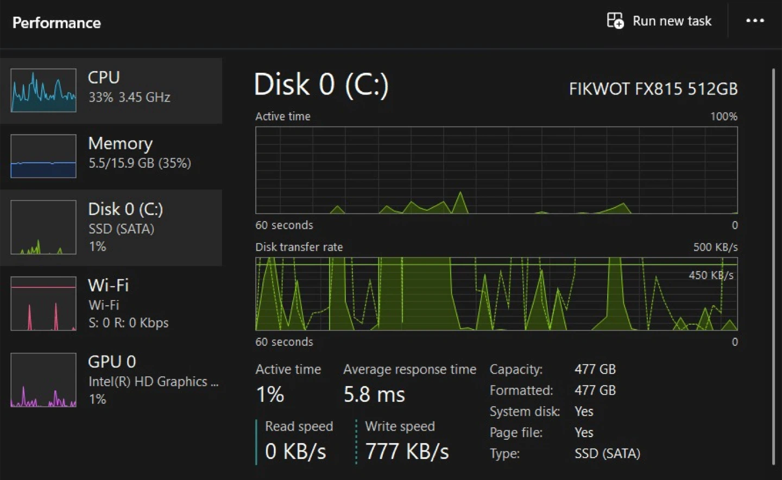Select the Memory usage graph thumbnail
The image size is (782, 480).
(x=43, y=156)
